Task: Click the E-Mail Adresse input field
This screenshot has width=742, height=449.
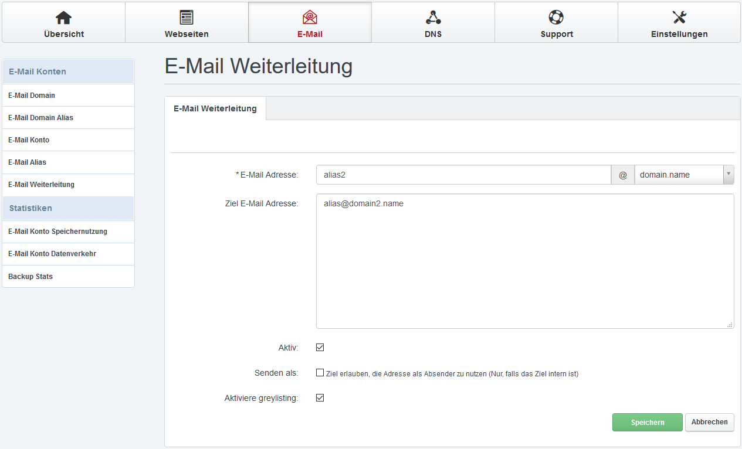Action: (463, 175)
